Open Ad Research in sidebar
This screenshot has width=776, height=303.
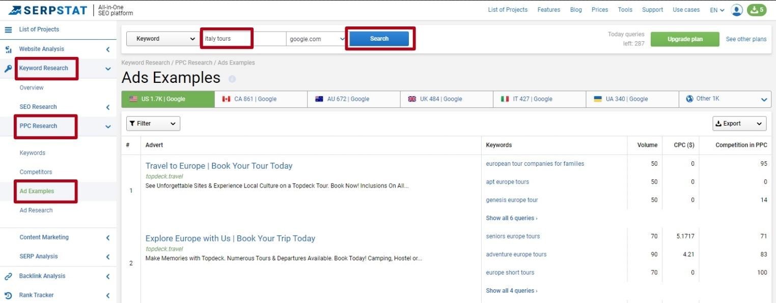[36, 210]
